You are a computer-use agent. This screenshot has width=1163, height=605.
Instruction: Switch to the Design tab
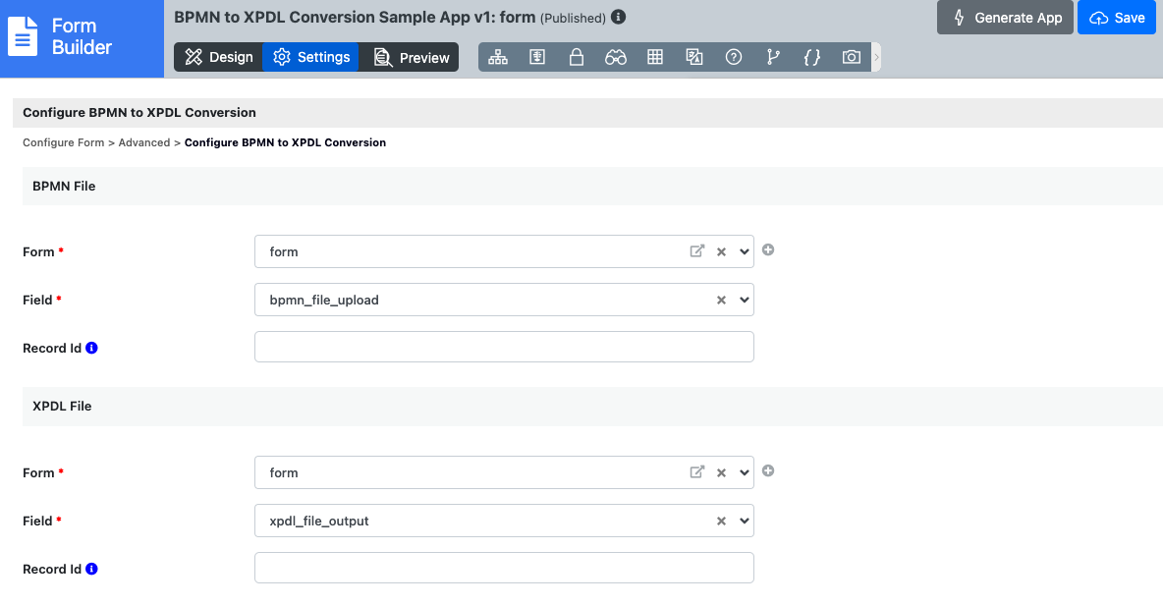218,58
